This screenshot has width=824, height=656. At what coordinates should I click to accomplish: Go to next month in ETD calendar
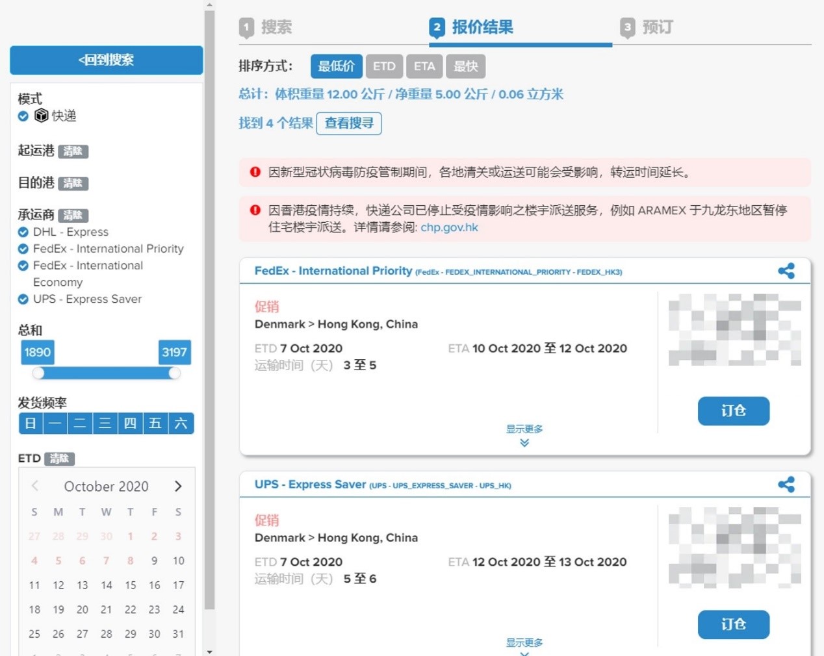178,486
